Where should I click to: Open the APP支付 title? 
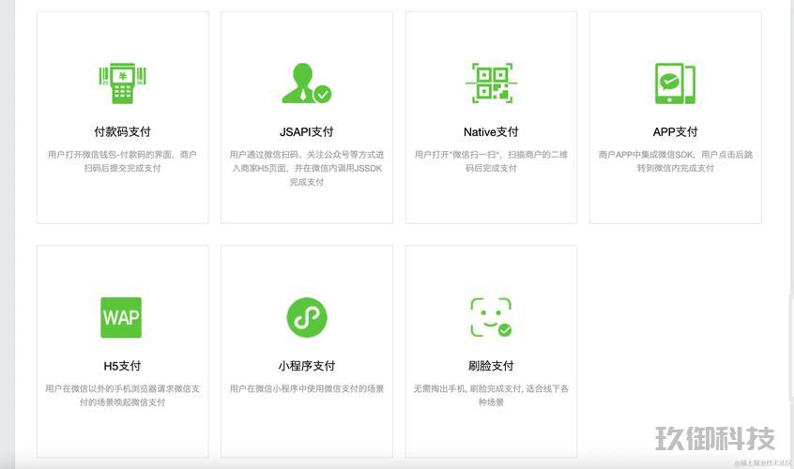click(675, 132)
